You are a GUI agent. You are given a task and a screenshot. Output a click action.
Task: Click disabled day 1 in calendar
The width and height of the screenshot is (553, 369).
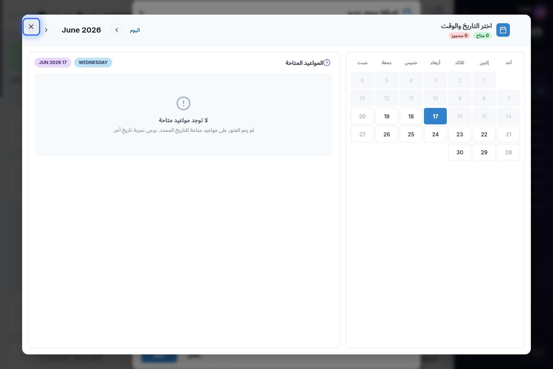point(484,80)
